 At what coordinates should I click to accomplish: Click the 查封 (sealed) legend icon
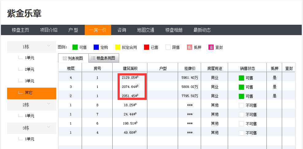(x=211, y=47)
